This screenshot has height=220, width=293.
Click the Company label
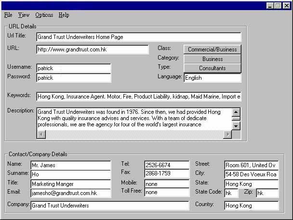18,204
